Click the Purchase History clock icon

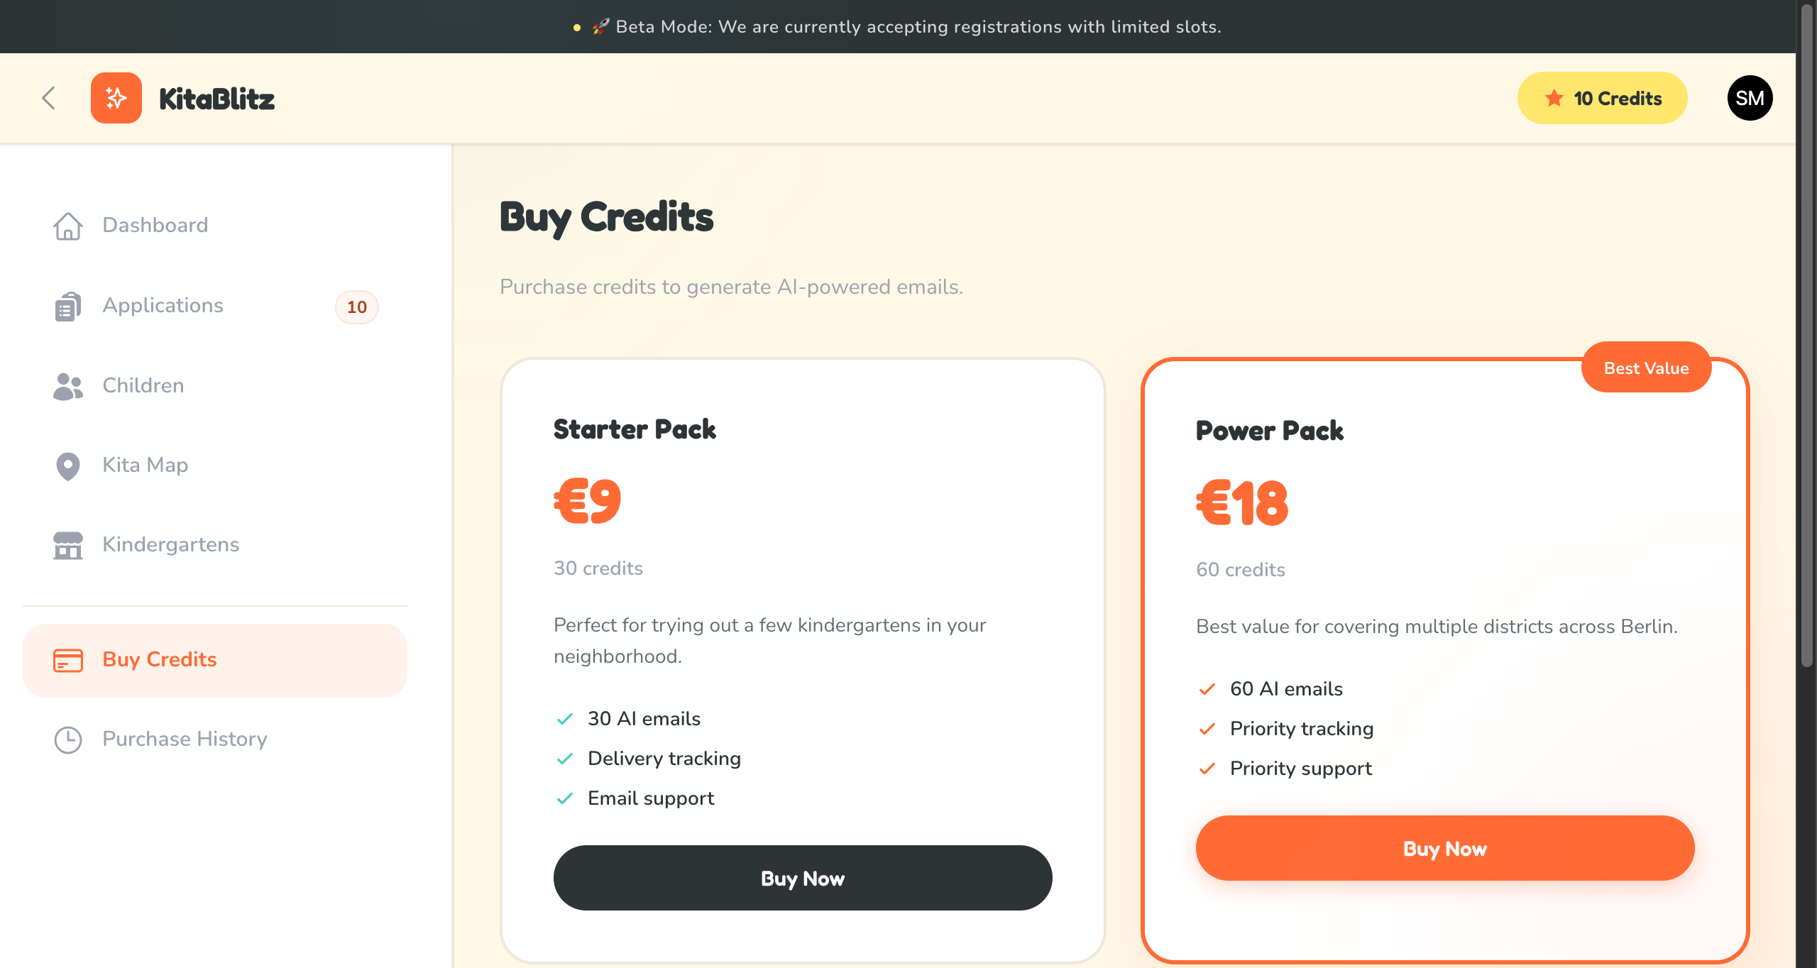pyautogui.click(x=68, y=739)
